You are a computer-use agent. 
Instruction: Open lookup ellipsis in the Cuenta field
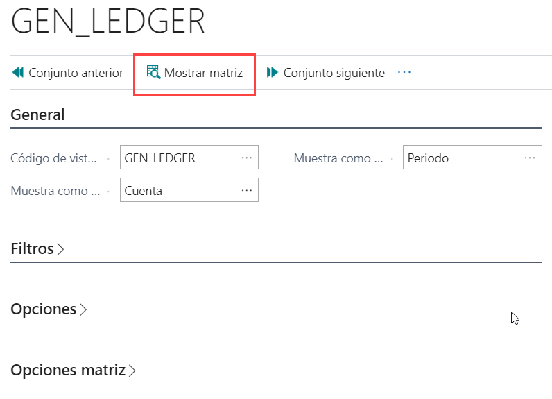point(247,190)
